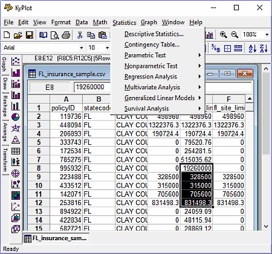Click the main window scroll-down arrow

pos(266,226)
